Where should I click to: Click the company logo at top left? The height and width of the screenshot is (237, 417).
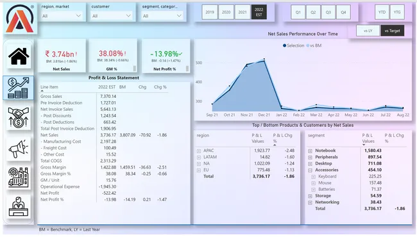point(20,19)
